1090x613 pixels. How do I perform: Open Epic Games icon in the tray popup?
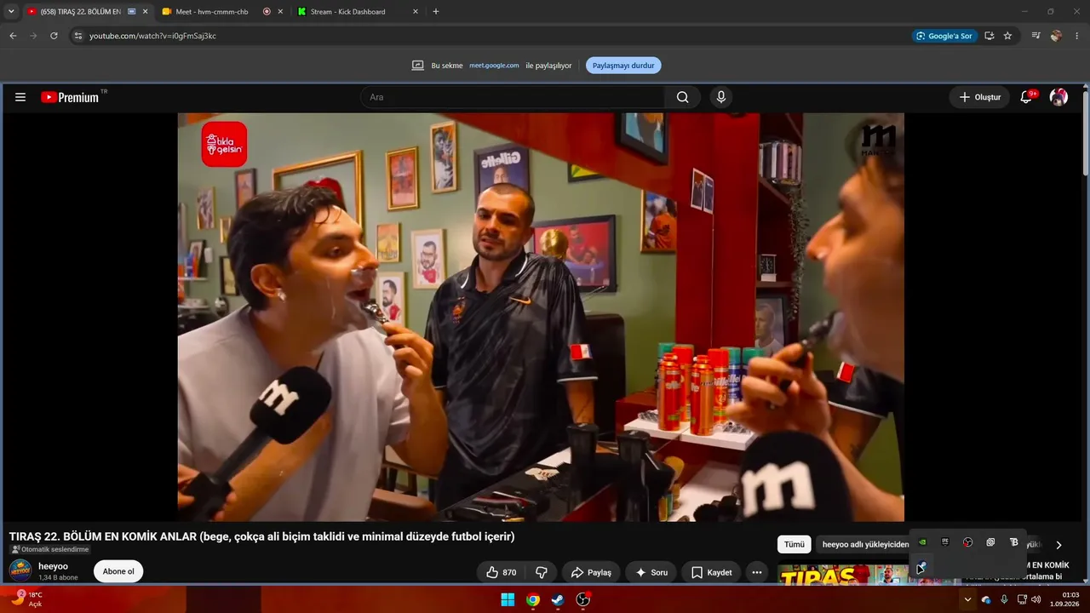pos(944,542)
